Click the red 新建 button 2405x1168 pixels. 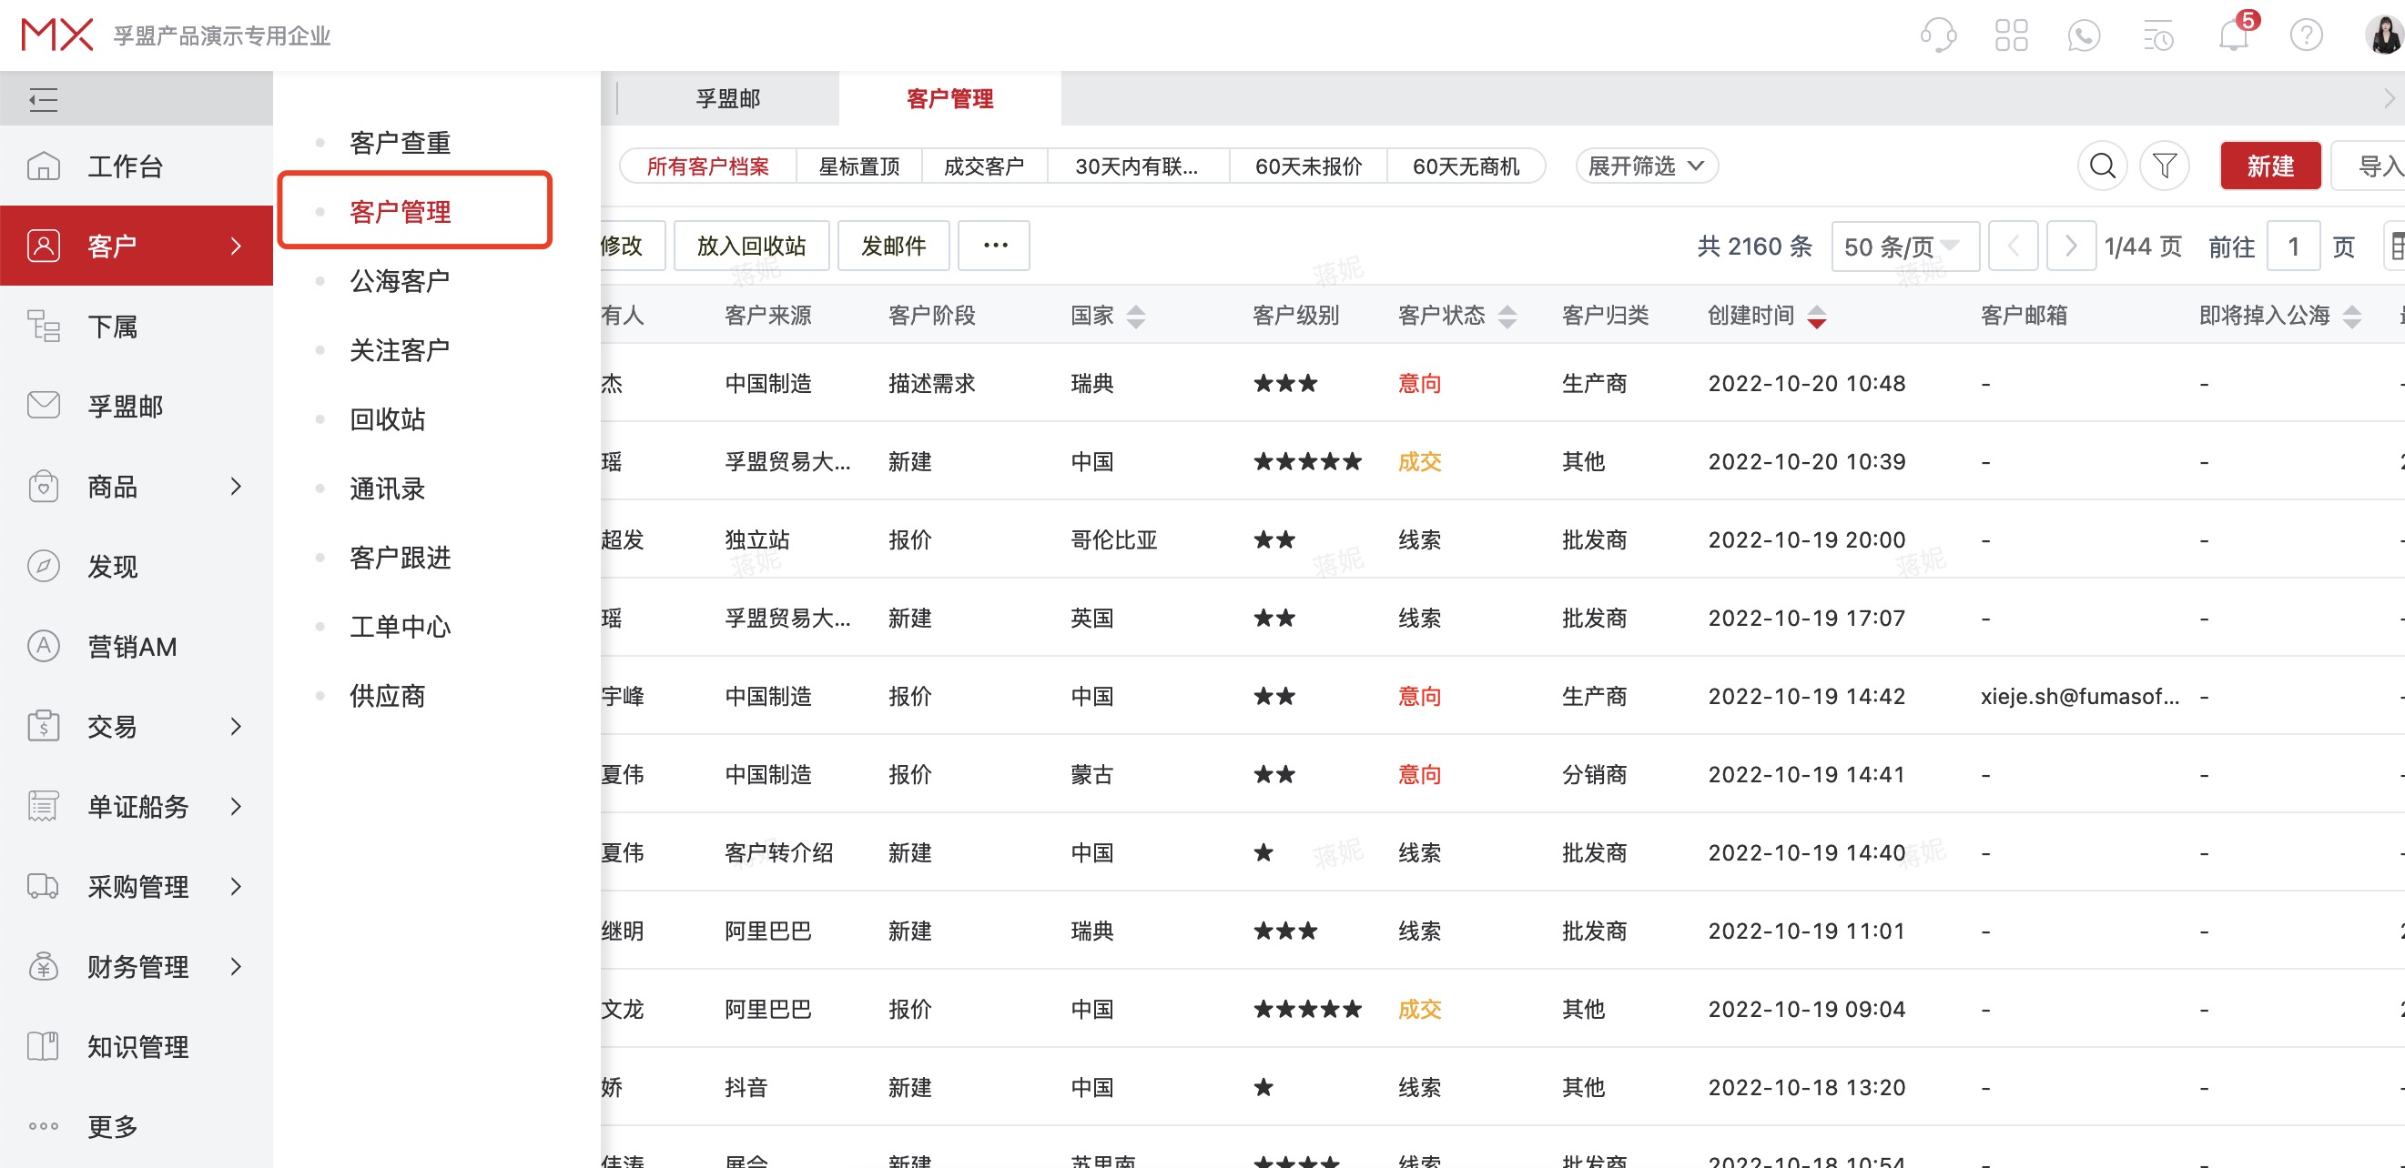coord(2270,166)
